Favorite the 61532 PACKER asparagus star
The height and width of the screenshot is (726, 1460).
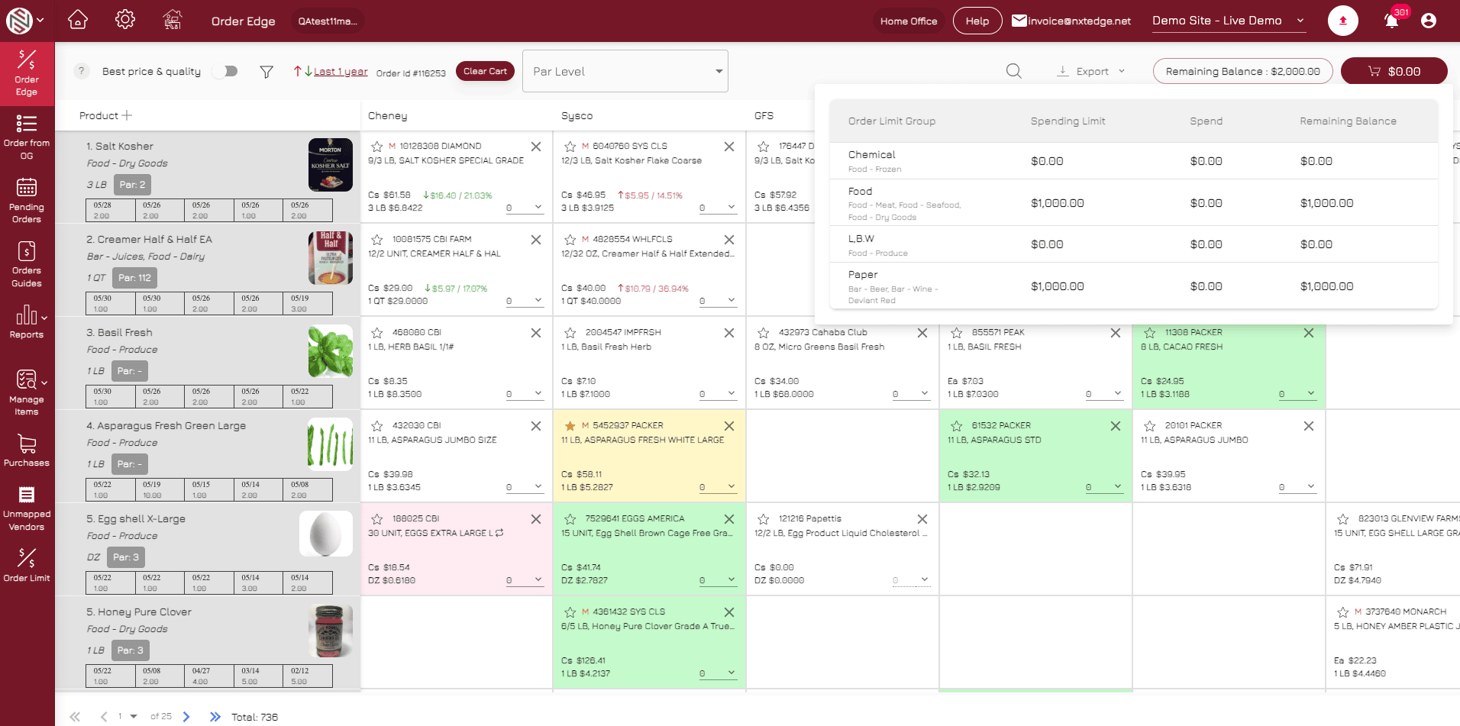click(956, 425)
